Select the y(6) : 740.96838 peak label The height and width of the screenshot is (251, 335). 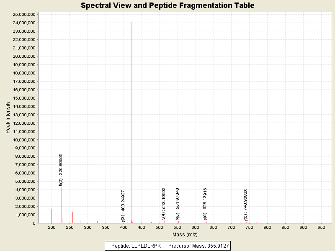246,205
